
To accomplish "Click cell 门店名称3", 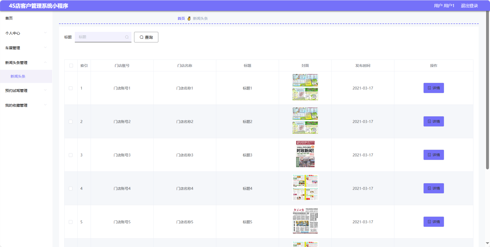I will [185, 155].
